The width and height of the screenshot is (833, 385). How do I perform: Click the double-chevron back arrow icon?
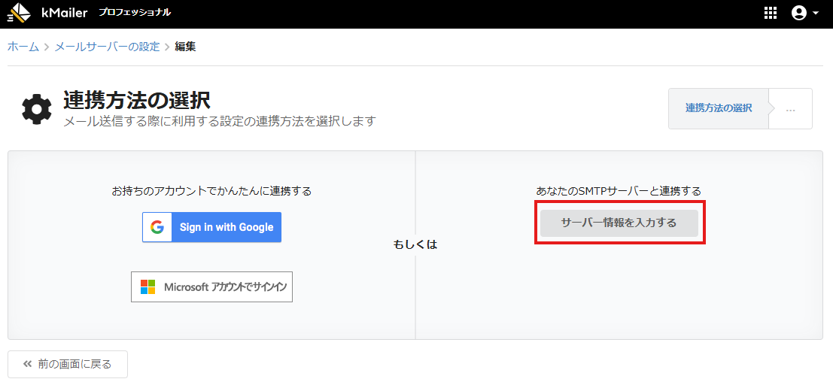coord(27,364)
